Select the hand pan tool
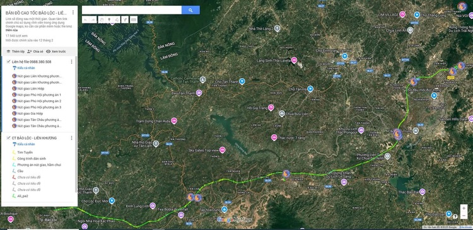The width and height of the screenshot is (473, 230). click(x=102, y=20)
